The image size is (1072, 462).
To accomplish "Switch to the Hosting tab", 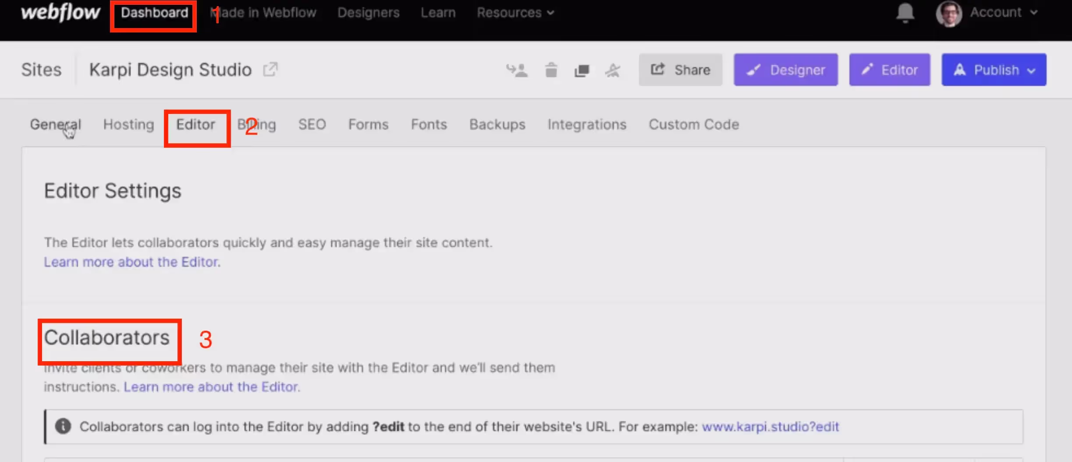I will tap(129, 124).
